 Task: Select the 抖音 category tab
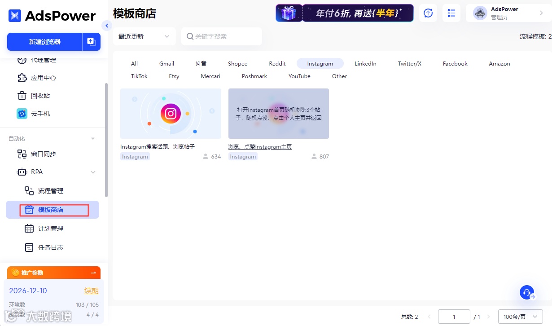[x=201, y=63]
